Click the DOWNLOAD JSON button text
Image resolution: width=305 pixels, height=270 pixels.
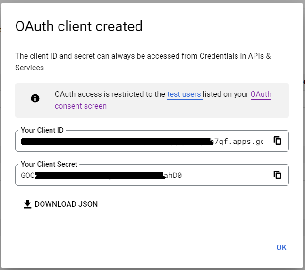[66, 204]
